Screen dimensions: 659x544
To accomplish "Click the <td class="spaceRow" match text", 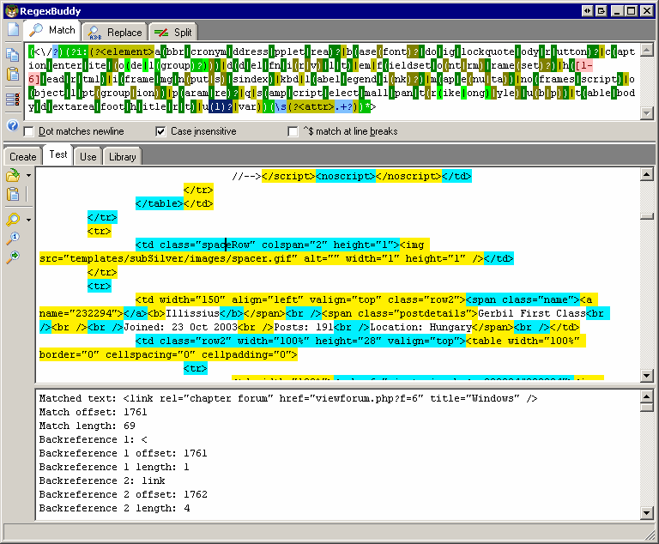I will (x=195, y=245).
